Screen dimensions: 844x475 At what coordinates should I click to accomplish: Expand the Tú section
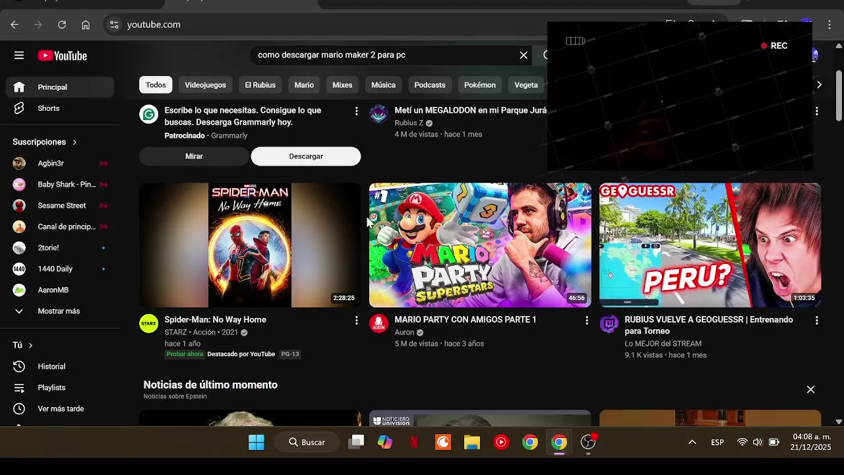(x=22, y=345)
